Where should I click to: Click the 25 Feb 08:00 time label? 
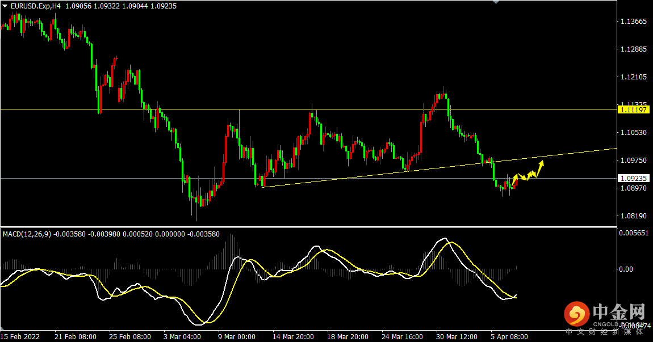[130, 336]
